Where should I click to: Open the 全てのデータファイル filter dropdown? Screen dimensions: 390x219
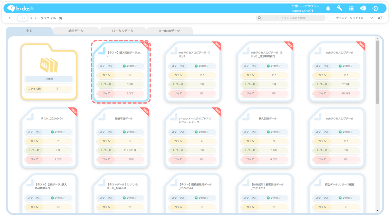351,18
